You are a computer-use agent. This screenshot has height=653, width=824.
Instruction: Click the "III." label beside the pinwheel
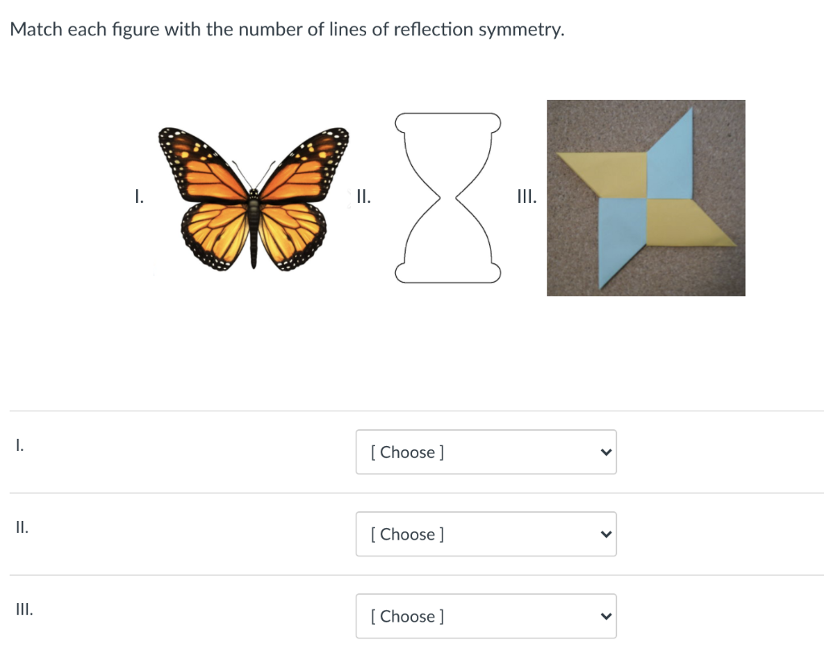527,195
